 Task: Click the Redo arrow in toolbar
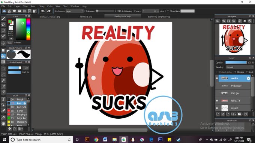(x=49, y=11)
